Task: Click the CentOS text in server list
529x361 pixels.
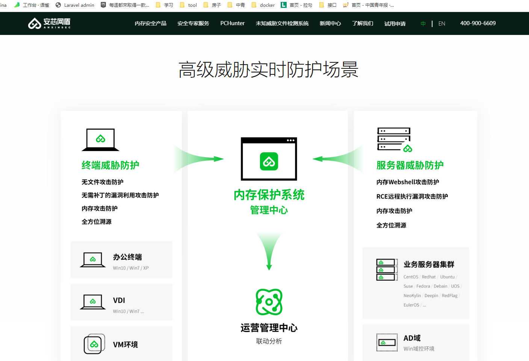Action: point(411,277)
